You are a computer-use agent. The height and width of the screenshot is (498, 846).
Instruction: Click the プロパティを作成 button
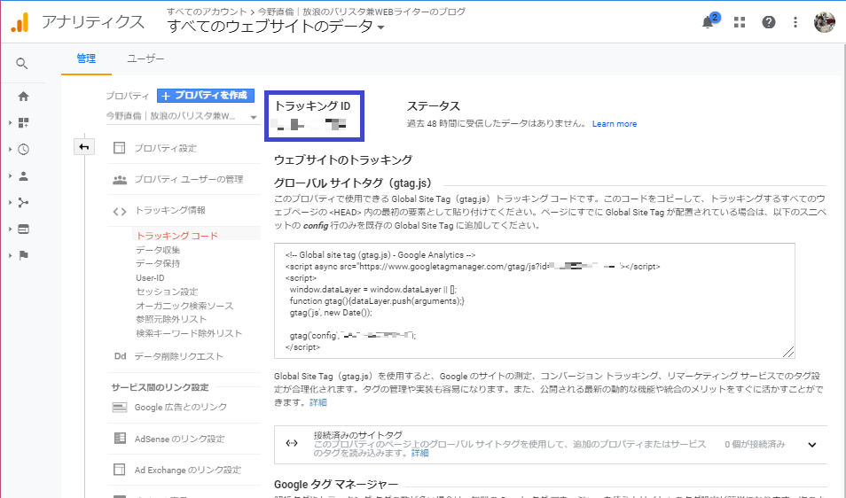coord(206,96)
